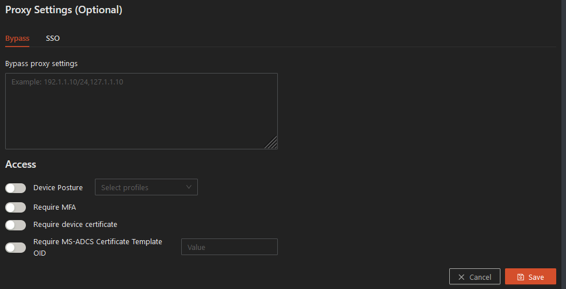The height and width of the screenshot is (289, 566).
Task: Click the X icon on Cancel
Action: click(461, 277)
